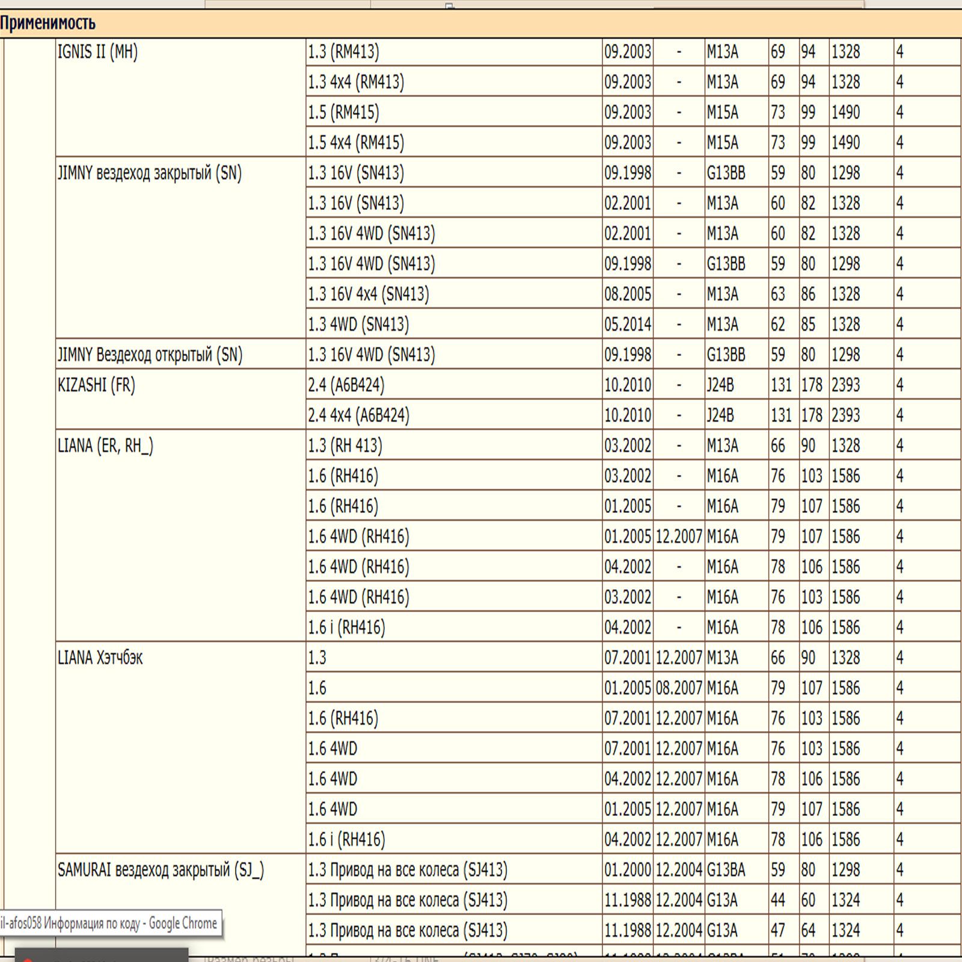962x962 pixels.
Task: Select JIMNY Вездеход открытый (SN) model
Action: [150, 355]
